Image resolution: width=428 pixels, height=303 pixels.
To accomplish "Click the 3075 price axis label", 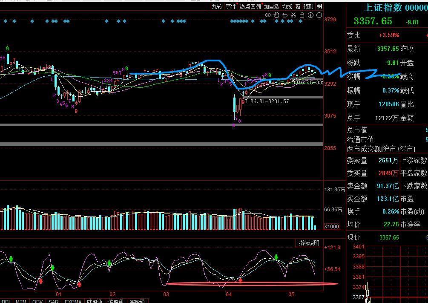I will (330, 115).
